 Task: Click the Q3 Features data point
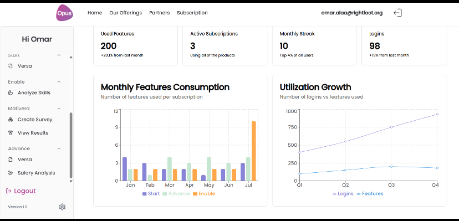pyautogui.click(x=391, y=167)
